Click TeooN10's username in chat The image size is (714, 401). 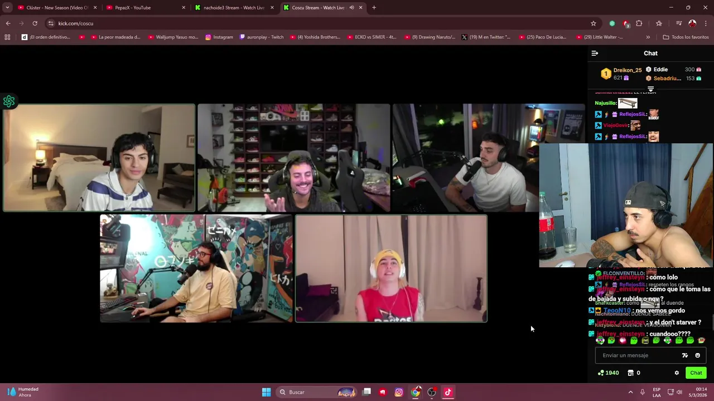point(617,311)
